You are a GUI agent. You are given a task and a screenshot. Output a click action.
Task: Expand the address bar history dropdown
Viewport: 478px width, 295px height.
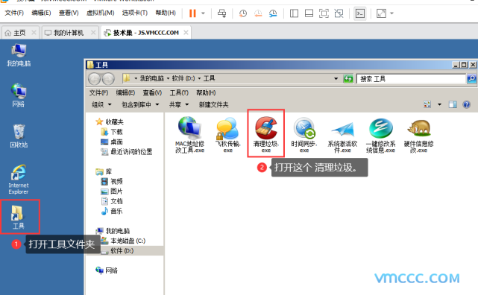coord(336,78)
